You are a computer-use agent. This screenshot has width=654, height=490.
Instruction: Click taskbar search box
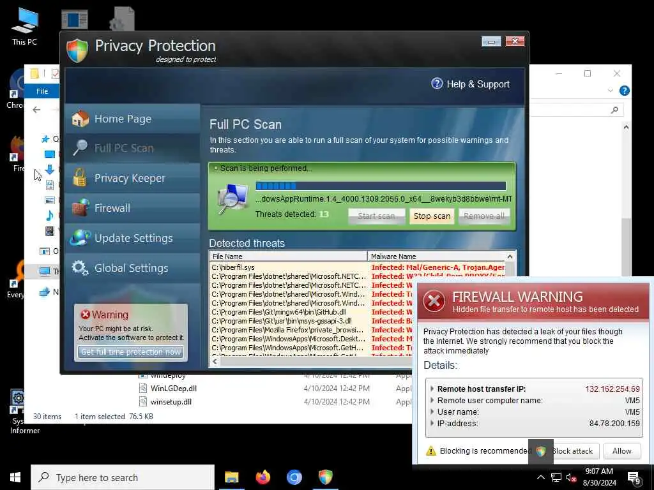coord(123,477)
